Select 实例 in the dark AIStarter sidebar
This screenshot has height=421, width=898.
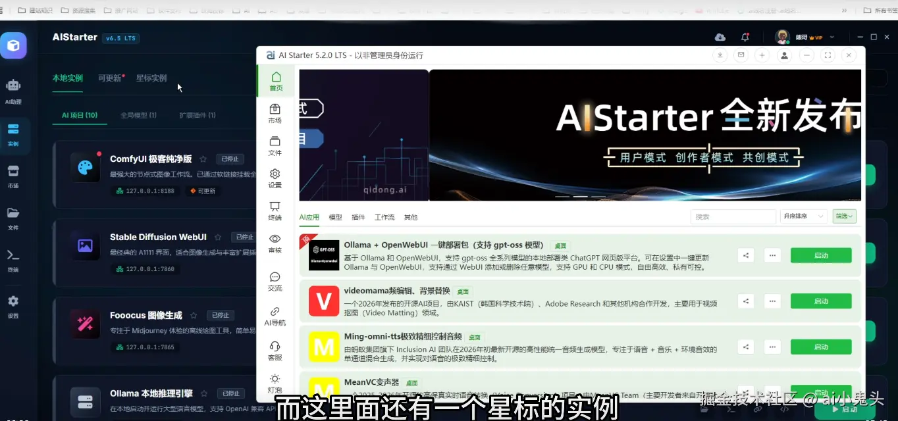click(x=13, y=136)
